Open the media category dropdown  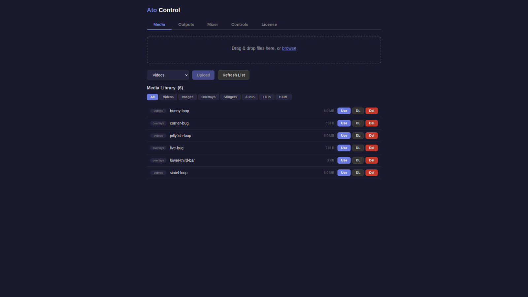point(168,75)
